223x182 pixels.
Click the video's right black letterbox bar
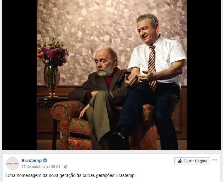point(204,75)
